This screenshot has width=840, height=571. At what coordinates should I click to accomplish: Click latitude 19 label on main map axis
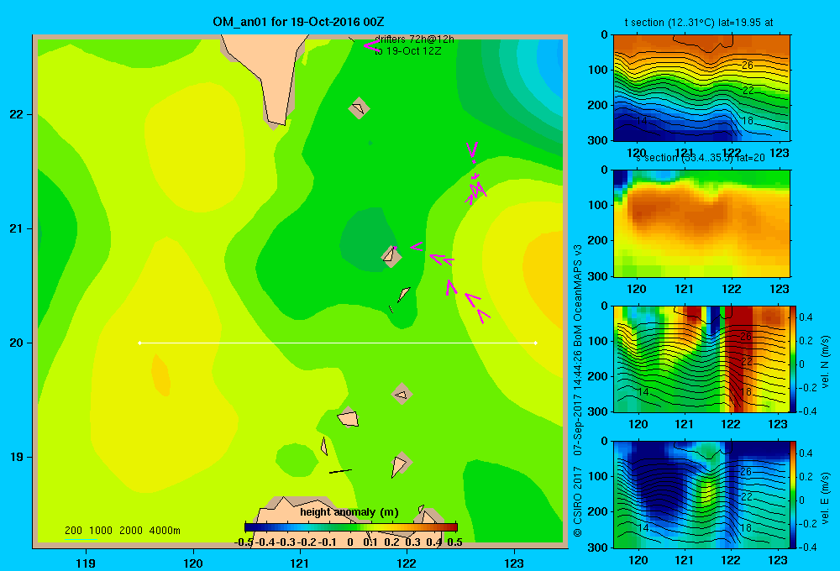tap(17, 457)
